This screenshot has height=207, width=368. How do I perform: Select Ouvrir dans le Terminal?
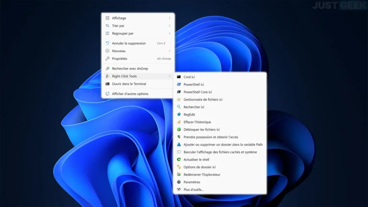(x=138, y=84)
